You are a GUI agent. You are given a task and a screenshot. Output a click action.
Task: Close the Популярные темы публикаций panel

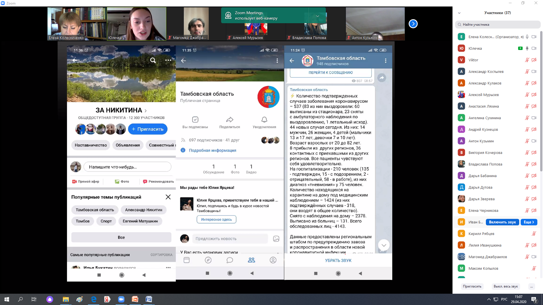[x=168, y=197]
